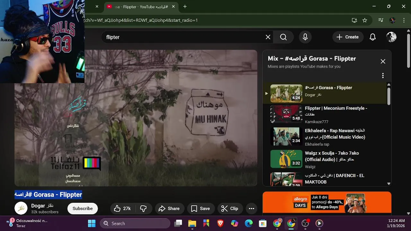411x231 pixels.
Task: Click the highlighted video title text
Action: point(48,195)
